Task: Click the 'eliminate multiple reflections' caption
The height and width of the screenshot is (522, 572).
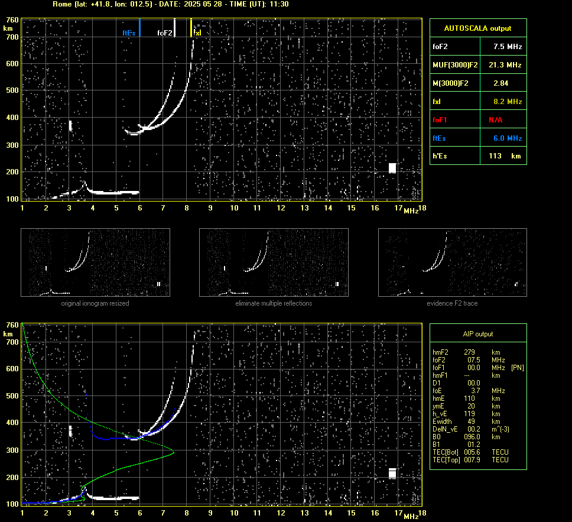Action: tap(274, 303)
